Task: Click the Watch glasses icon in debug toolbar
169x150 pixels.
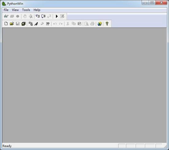Action: (x=6, y=16)
